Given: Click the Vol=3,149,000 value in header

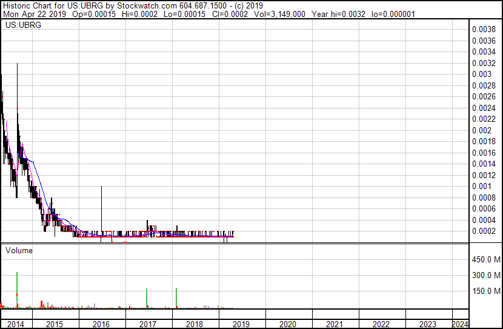Looking at the screenshot, I should point(288,13).
